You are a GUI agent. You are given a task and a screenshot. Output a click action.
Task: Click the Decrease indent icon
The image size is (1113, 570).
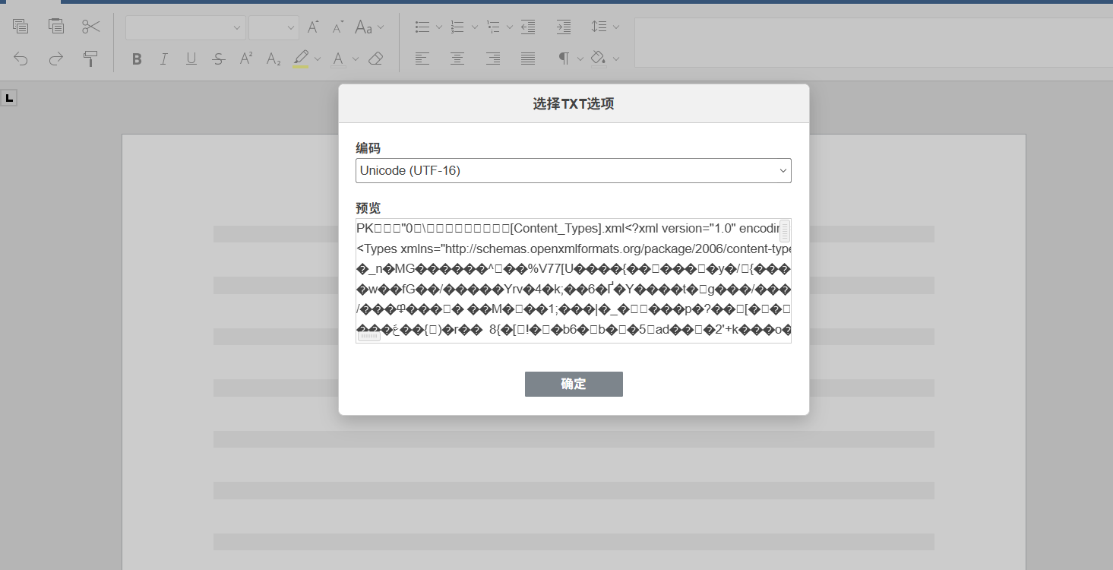(528, 27)
